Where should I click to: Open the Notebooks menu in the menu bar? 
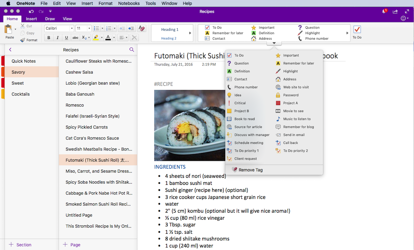(129, 3)
